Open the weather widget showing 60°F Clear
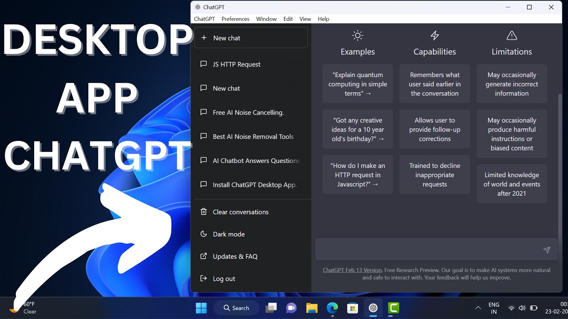 23,307
